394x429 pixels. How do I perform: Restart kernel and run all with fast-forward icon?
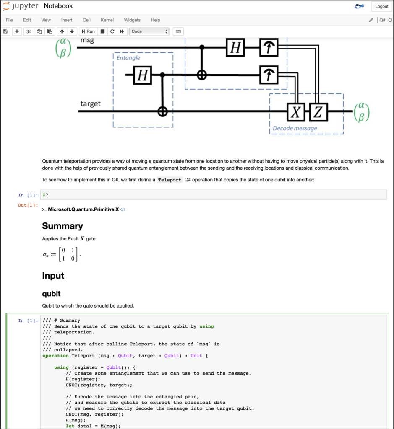pyautogui.click(x=122, y=31)
